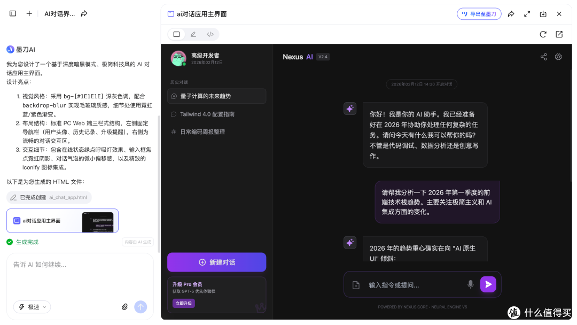Click the plus icon for new chat
Viewport: 577px width, 325px height.
pyautogui.click(x=29, y=13)
